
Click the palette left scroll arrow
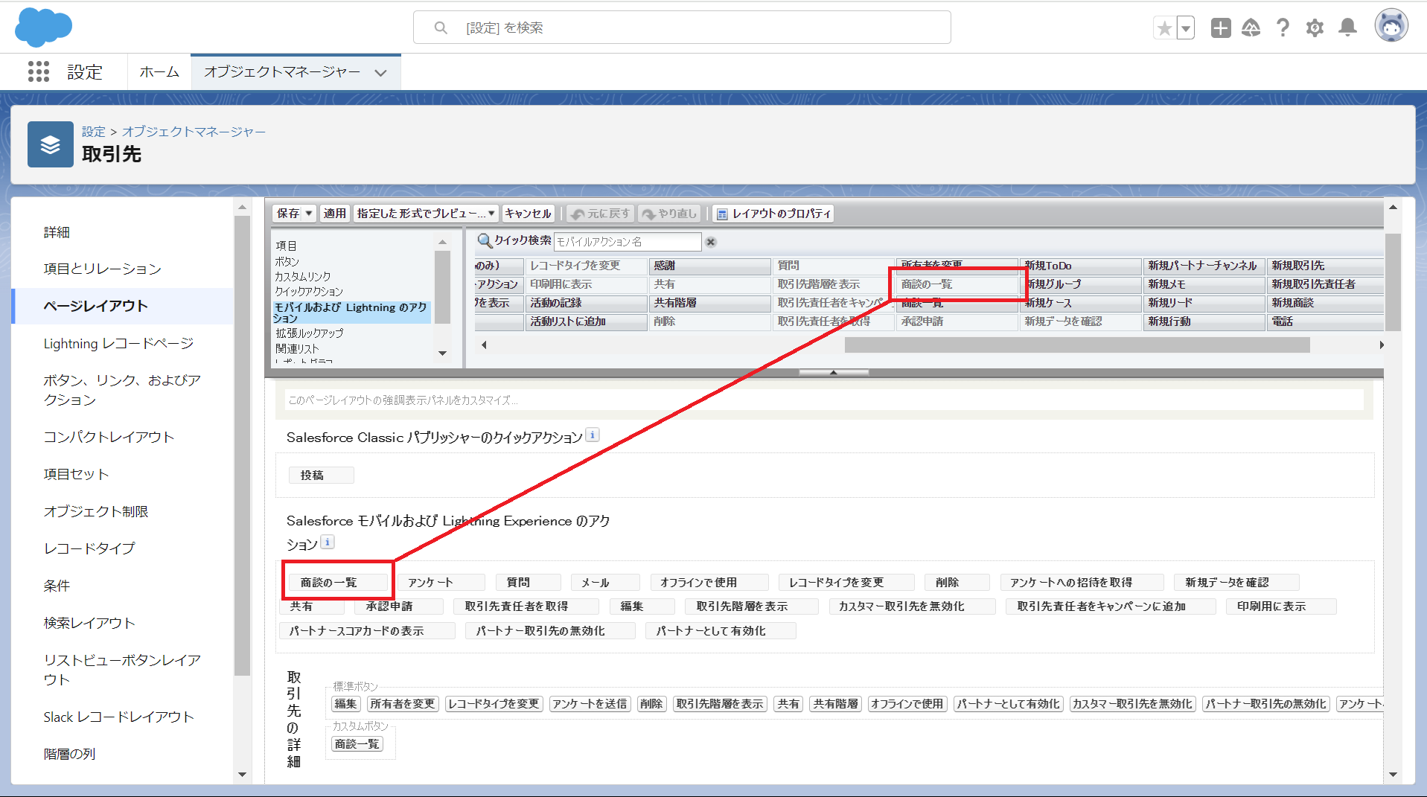[485, 345]
